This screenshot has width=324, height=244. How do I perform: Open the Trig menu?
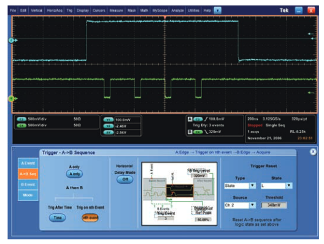coord(69,10)
